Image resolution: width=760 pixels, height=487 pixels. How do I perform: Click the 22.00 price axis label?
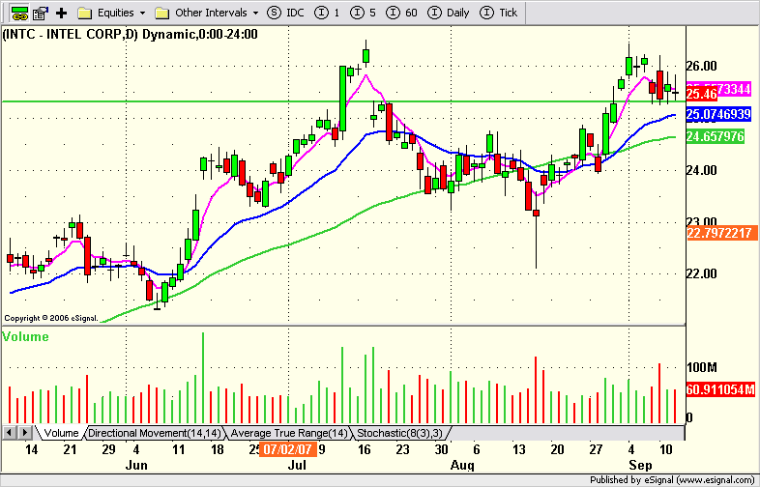tap(704, 273)
